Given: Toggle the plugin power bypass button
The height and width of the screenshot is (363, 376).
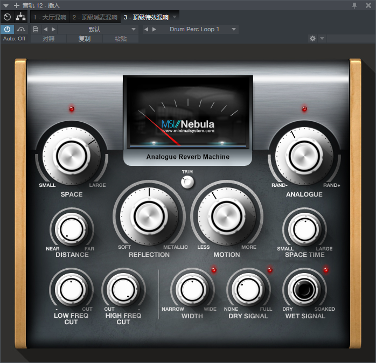Looking at the screenshot, I should 7,29.
